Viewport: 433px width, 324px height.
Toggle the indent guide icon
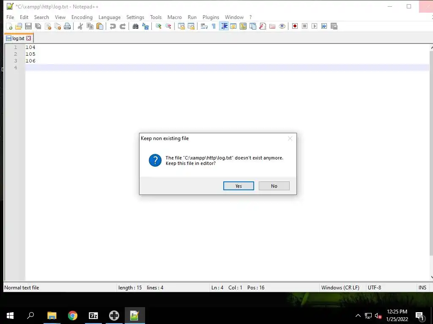pyautogui.click(x=224, y=26)
